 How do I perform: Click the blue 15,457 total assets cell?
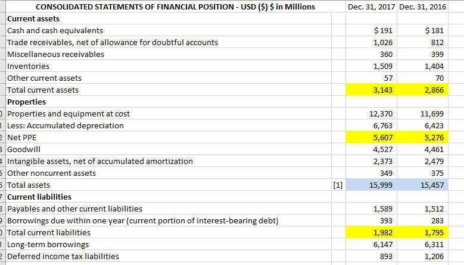422,185
